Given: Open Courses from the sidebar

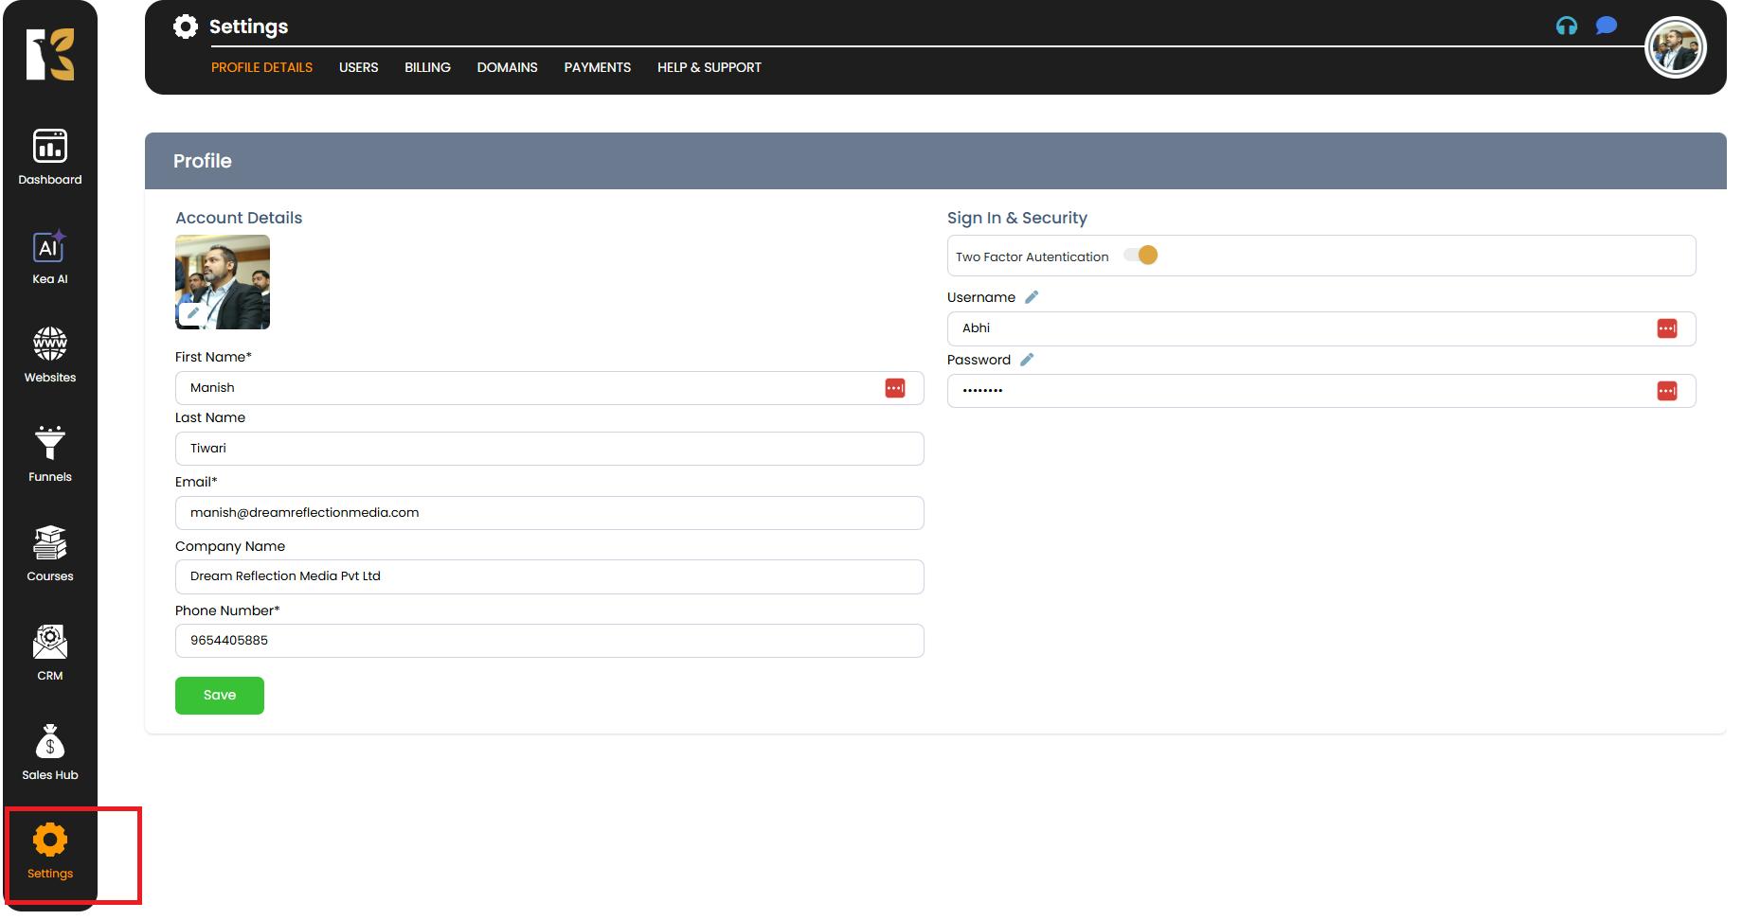Looking at the screenshot, I should (49, 554).
